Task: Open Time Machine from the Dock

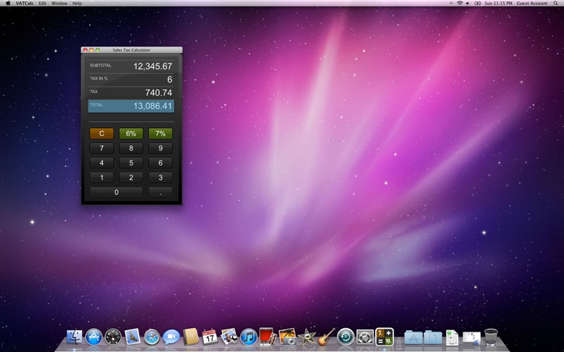Action: (345, 337)
